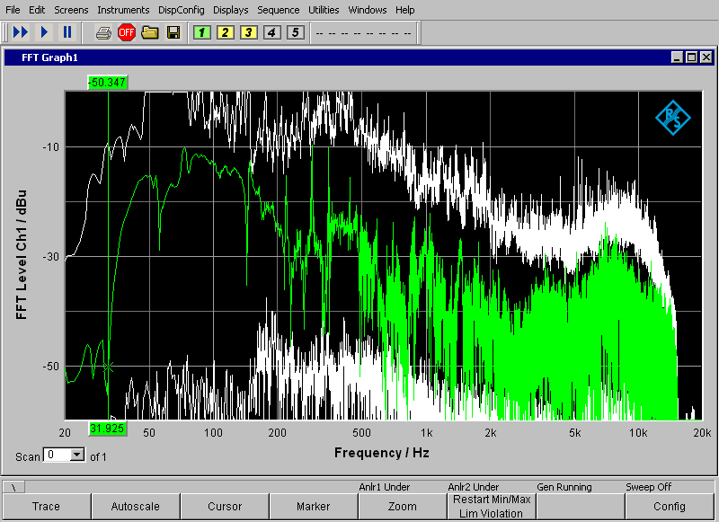The width and height of the screenshot is (719, 522).
Task: Click the Autoscale softkey
Action: pos(136,507)
